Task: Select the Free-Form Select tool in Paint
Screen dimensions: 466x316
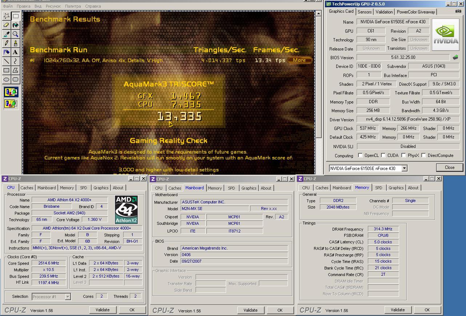Action: click(x=7, y=16)
